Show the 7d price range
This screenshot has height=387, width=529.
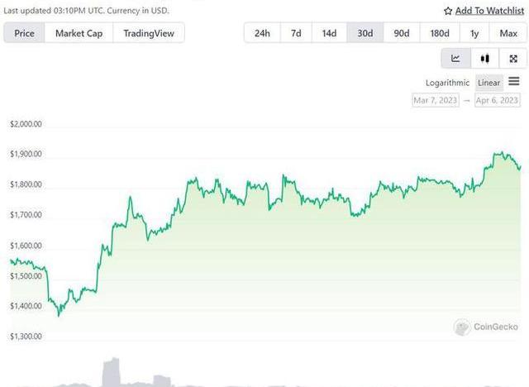click(296, 33)
